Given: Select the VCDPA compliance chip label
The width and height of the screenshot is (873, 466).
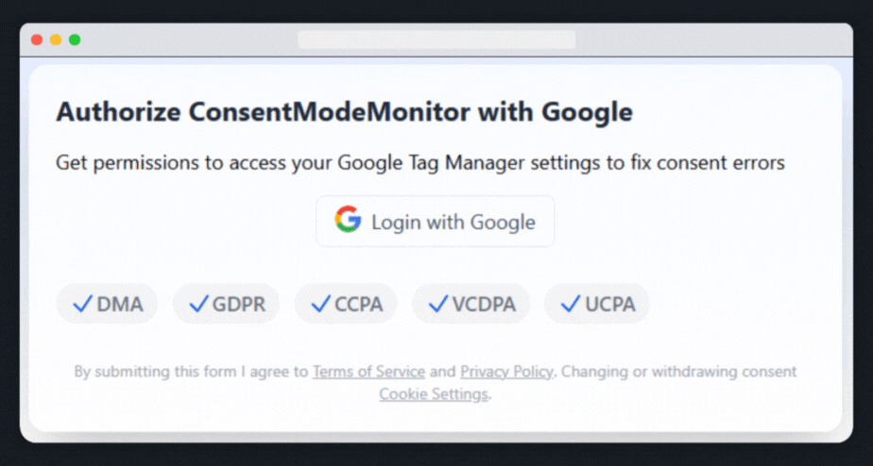Looking at the screenshot, I should click(485, 305).
